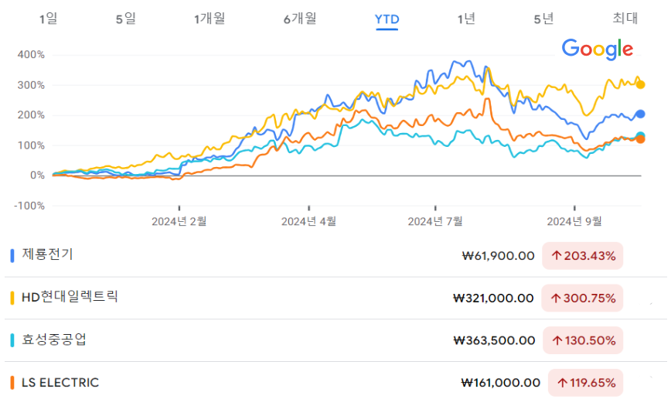671x406 pixels.
Task: Click the 300.75% change badge
Action: tap(582, 298)
